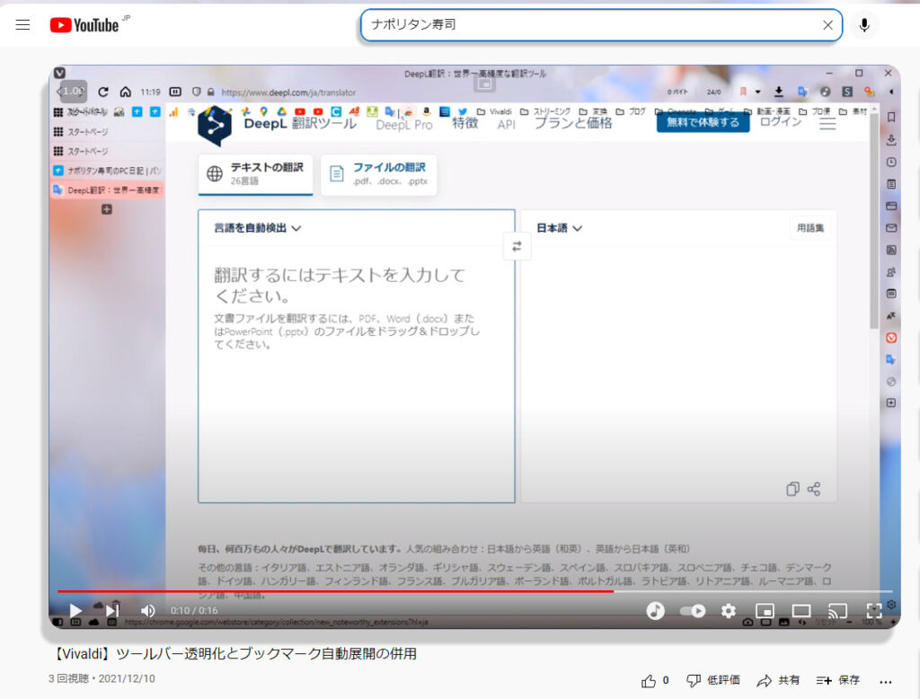In the video, click 特徴 menu item

pyautogui.click(x=464, y=123)
